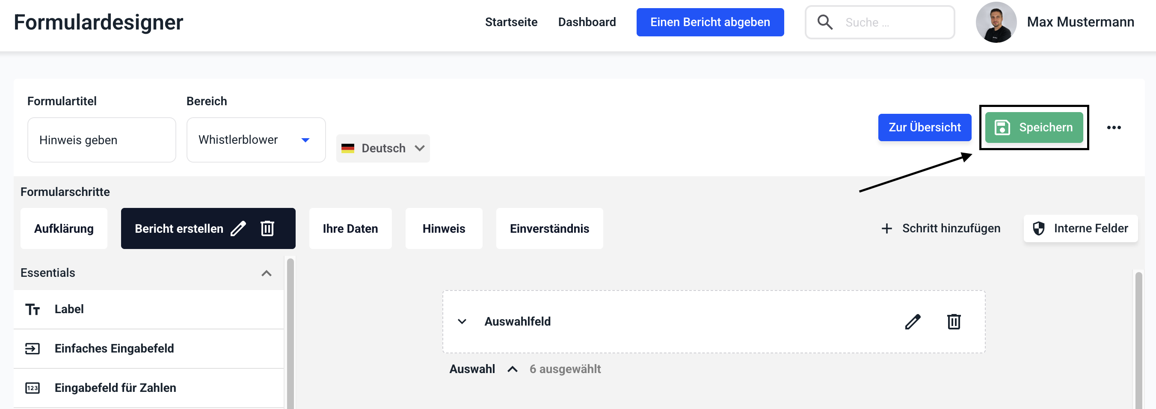Click Max Mustermann's profile avatar
Image resolution: width=1156 pixels, height=409 pixels.
[996, 22]
